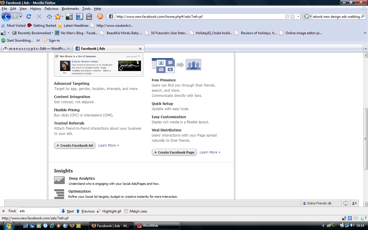Open Online Friends chat list

317,203
